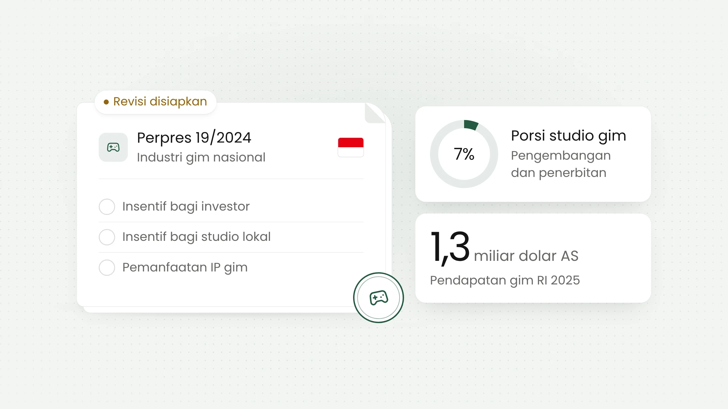Click Pengembangan dan penerbitan text
728x409 pixels.
(561, 164)
